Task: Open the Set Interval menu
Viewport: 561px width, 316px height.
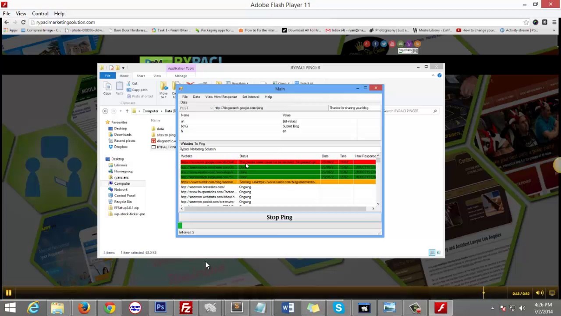Action: (x=251, y=97)
